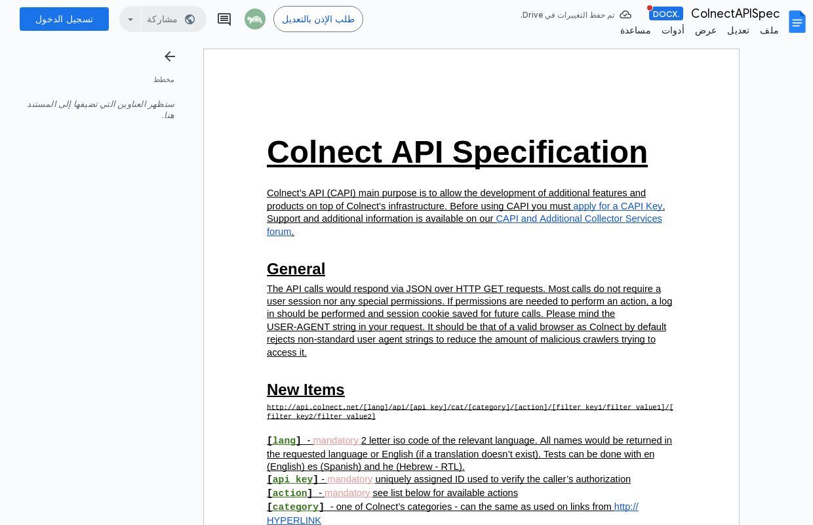Click the تسجيل الدخول sign-in button
This screenshot has height=525, width=813.
point(64,19)
